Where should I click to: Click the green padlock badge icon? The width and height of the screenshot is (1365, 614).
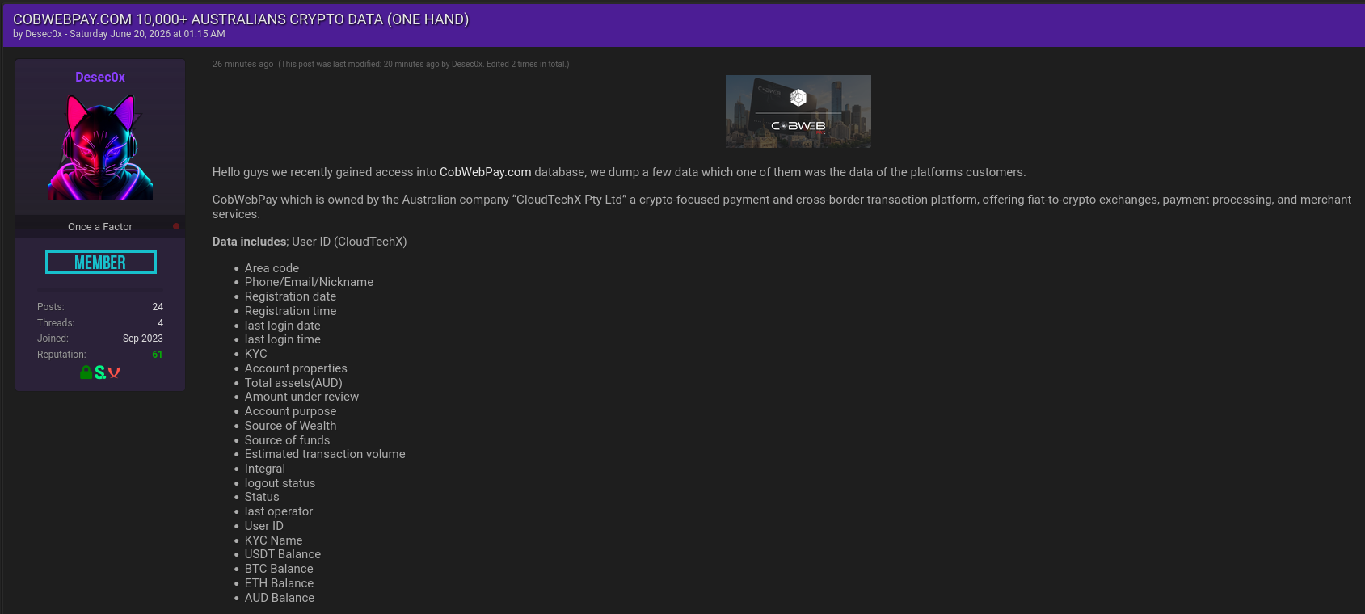[x=86, y=372]
